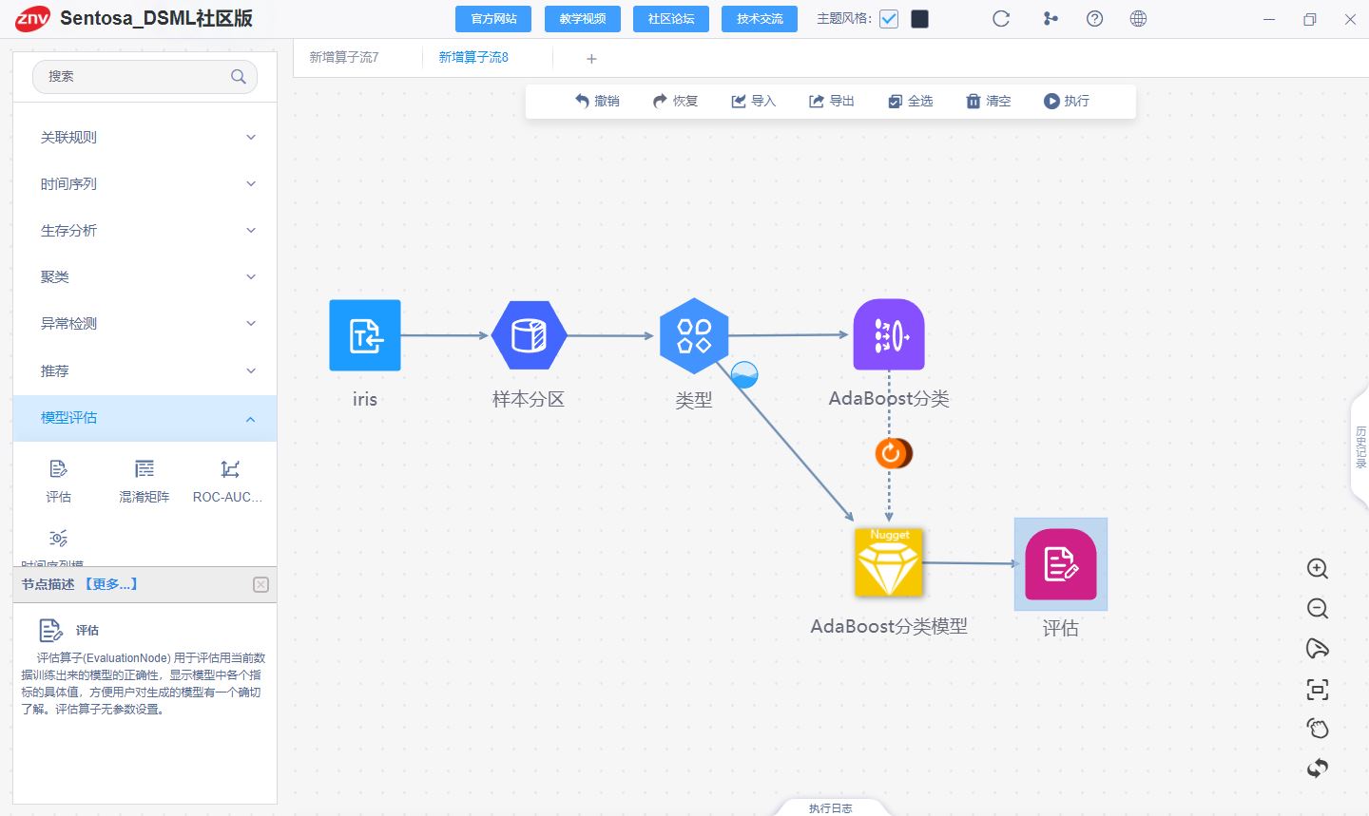Select the dark theme swatch
1369x816 pixels.
click(x=919, y=19)
